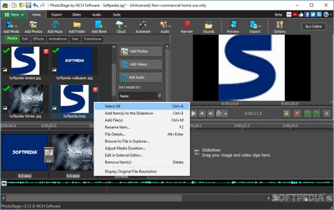Expand the Export toolbar dropdown arrow
334x210 pixels.
[x=259, y=26]
